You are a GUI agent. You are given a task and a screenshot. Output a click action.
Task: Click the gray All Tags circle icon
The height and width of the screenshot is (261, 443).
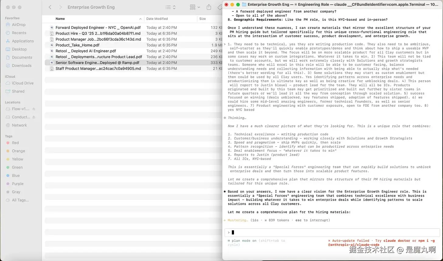(8, 200)
